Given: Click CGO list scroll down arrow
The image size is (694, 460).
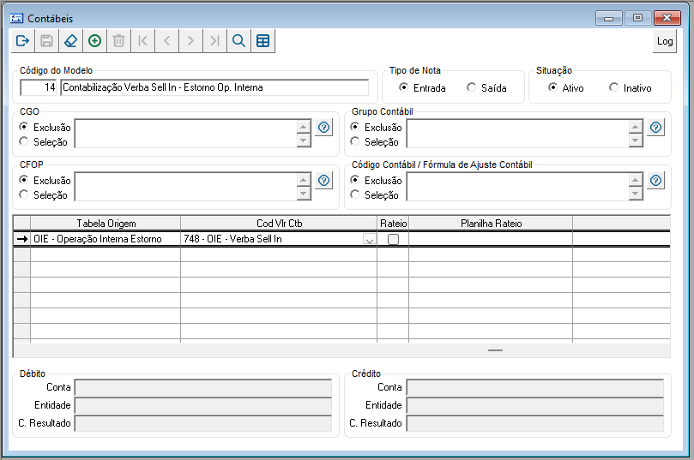Looking at the screenshot, I should tap(304, 140).
